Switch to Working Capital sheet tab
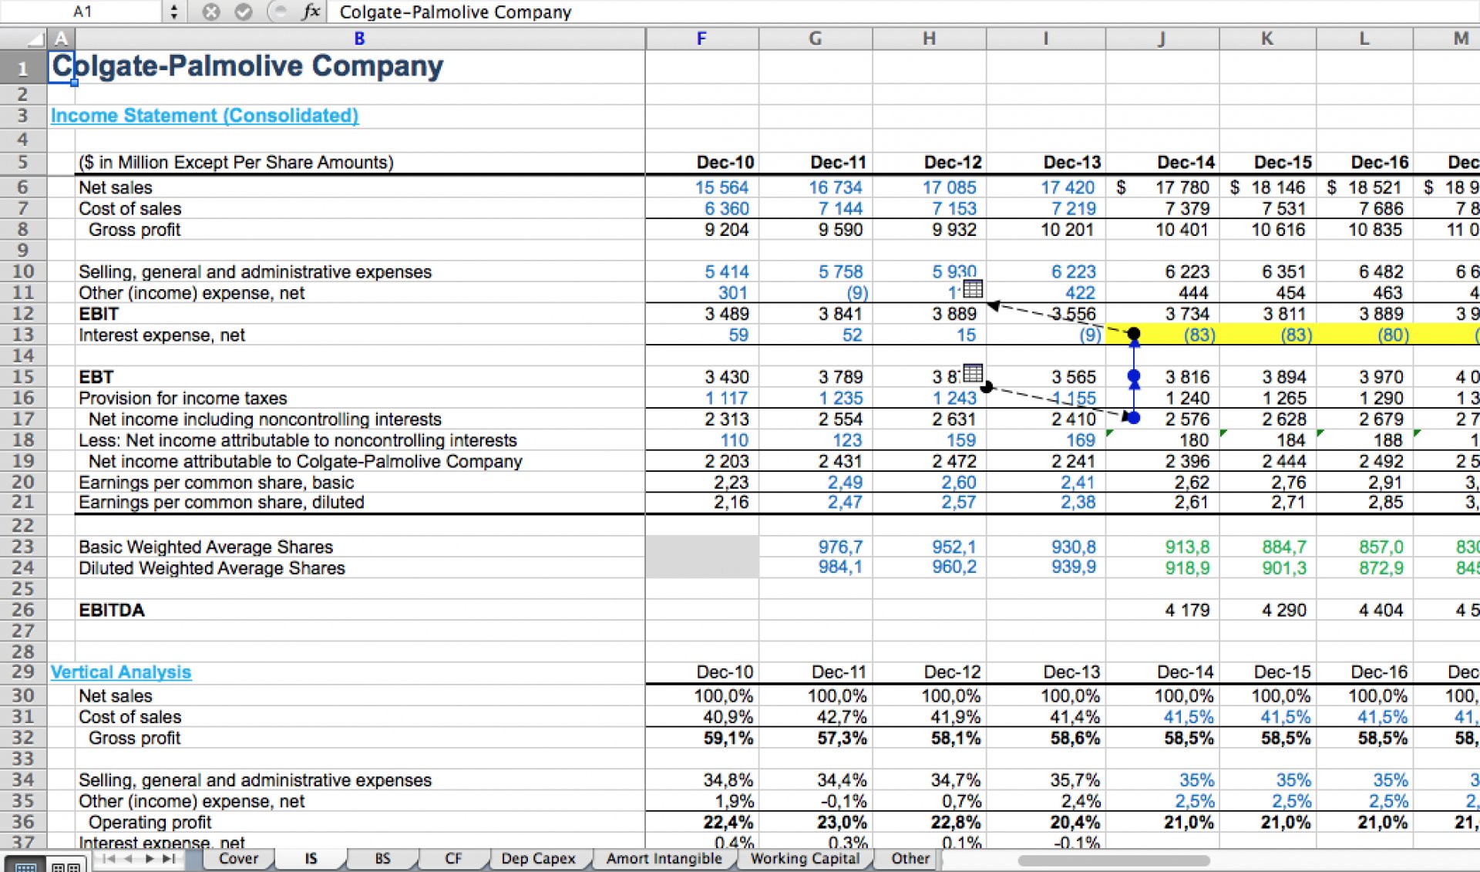 [x=805, y=859]
